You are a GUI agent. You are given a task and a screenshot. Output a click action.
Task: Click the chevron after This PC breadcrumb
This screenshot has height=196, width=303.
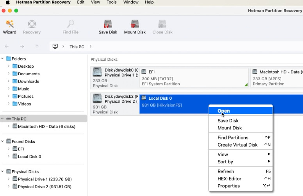tap(91, 46)
